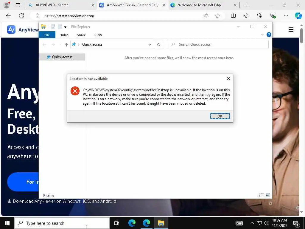Open Browser essentials heart icon
305x229 pixels.
click(273, 16)
